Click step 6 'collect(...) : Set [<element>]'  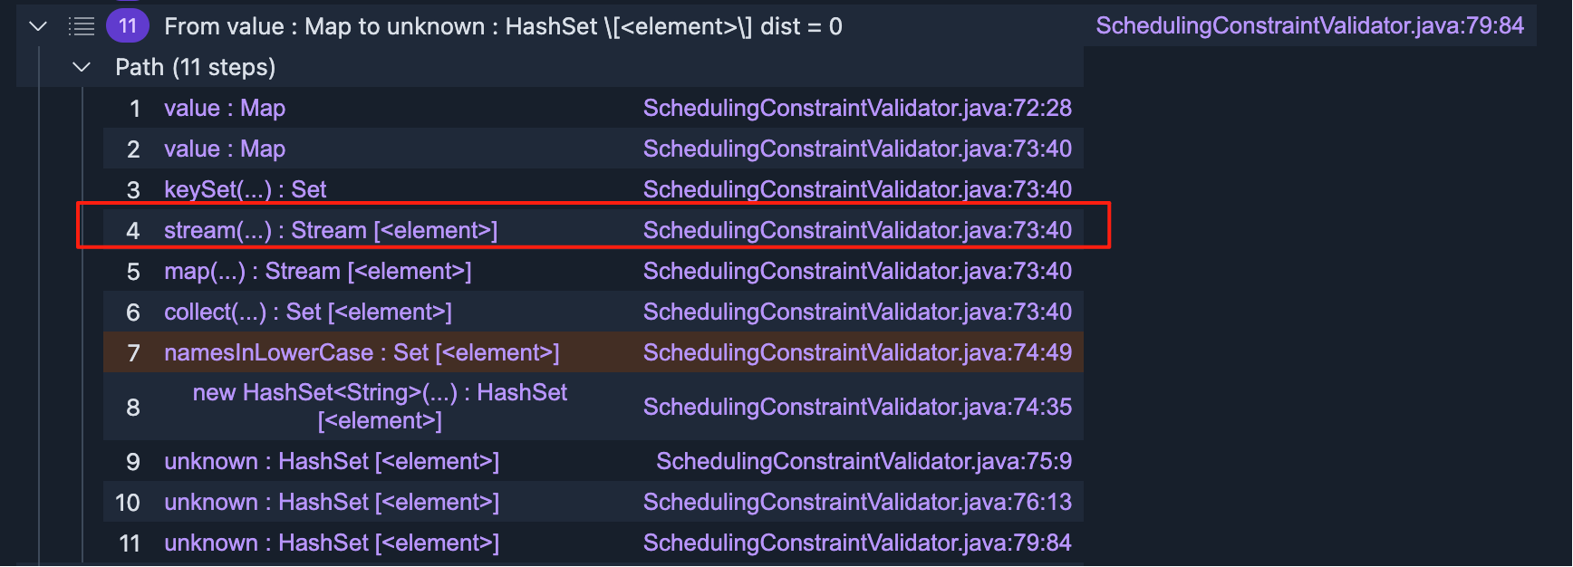307,312
